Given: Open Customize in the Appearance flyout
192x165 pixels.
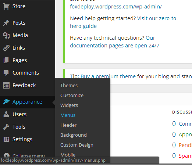Looking at the screenshot, I should coord(72,95).
